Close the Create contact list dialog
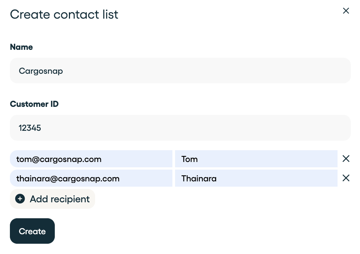This screenshot has width=360, height=254. (346, 11)
